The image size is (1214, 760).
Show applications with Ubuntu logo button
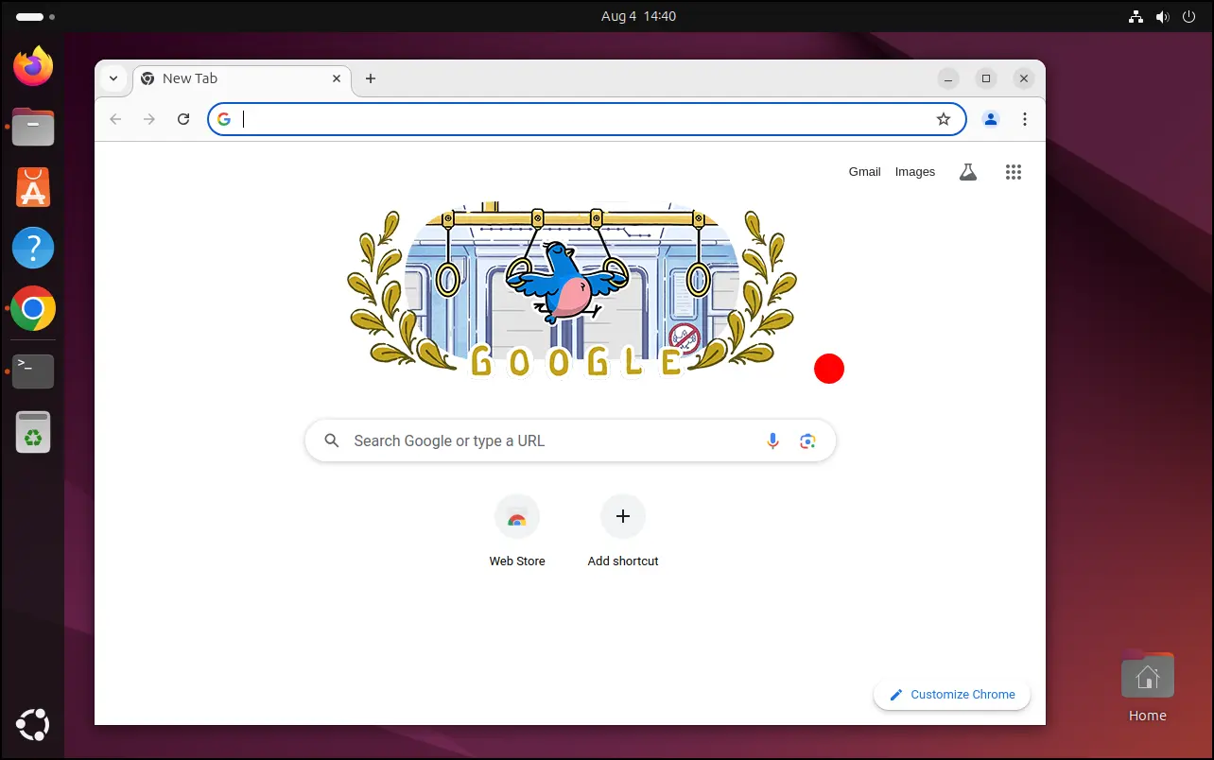tap(33, 725)
